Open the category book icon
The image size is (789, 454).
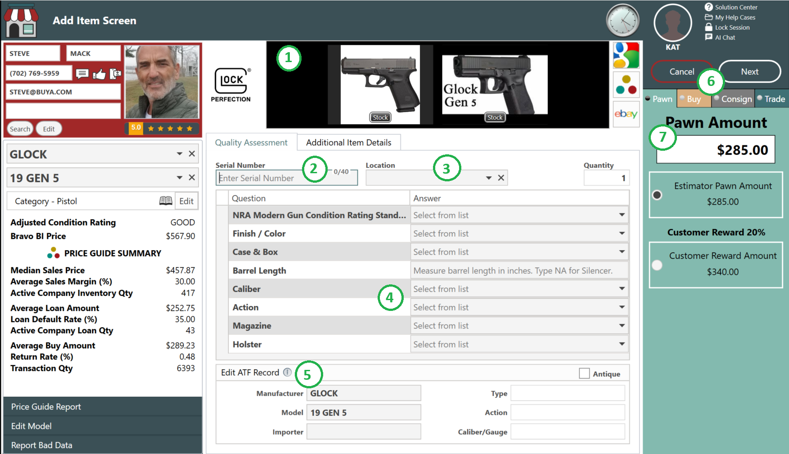coord(166,201)
